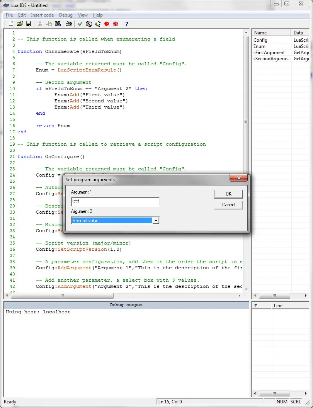Close the Set program arguments dialog

pyautogui.click(x=238, y=178)
